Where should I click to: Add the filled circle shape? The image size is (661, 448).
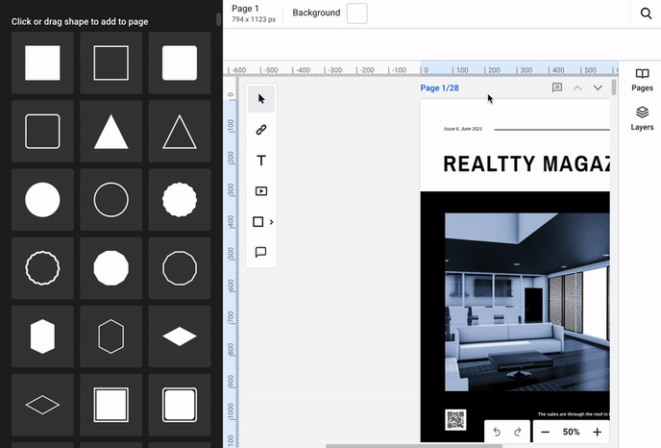[42, 200]
